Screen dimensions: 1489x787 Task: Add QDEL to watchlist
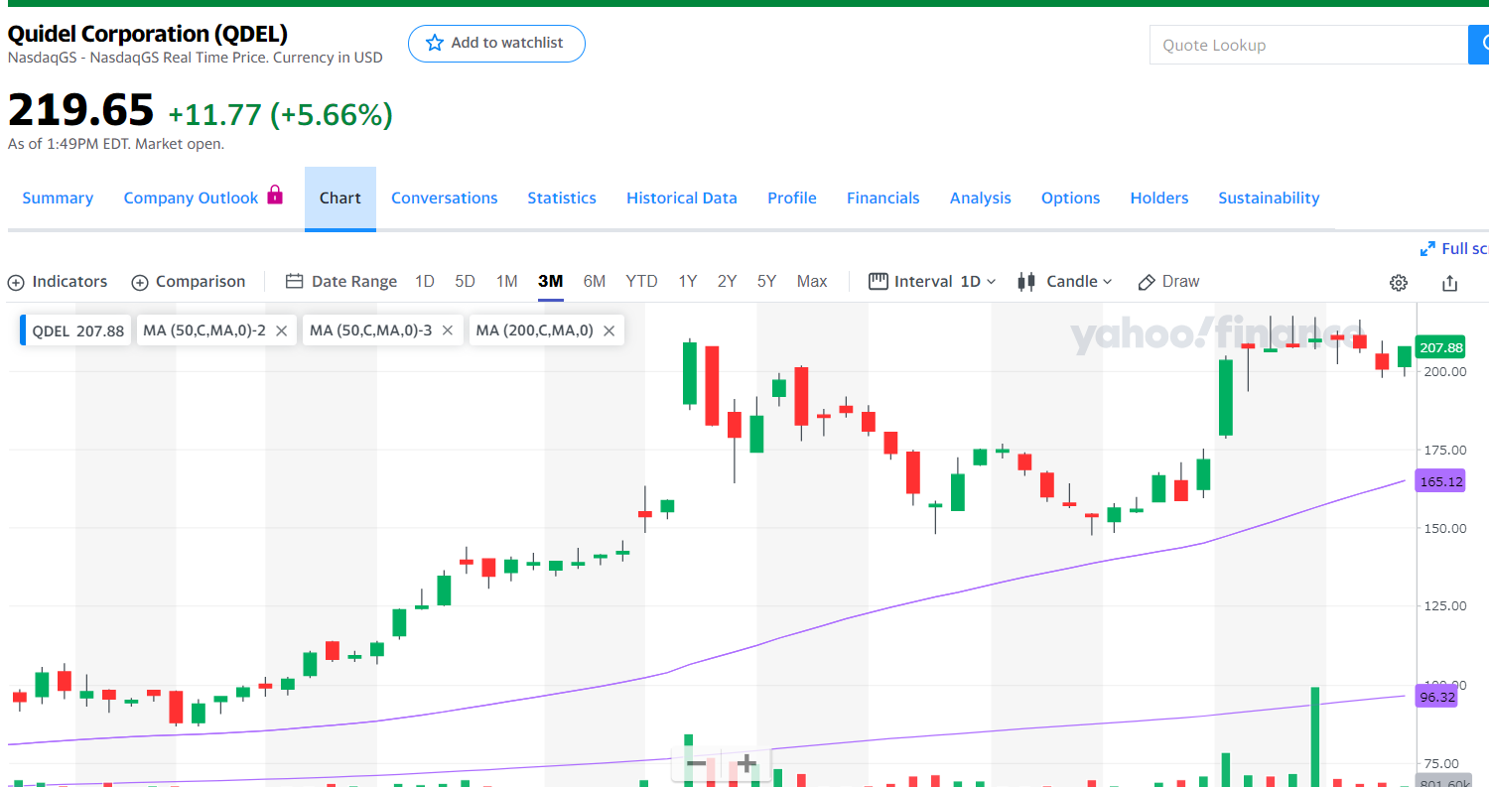point(496,44)
